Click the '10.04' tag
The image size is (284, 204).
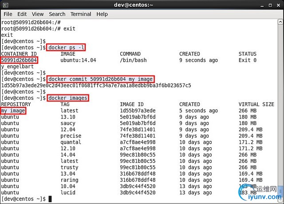pos(68,186)
